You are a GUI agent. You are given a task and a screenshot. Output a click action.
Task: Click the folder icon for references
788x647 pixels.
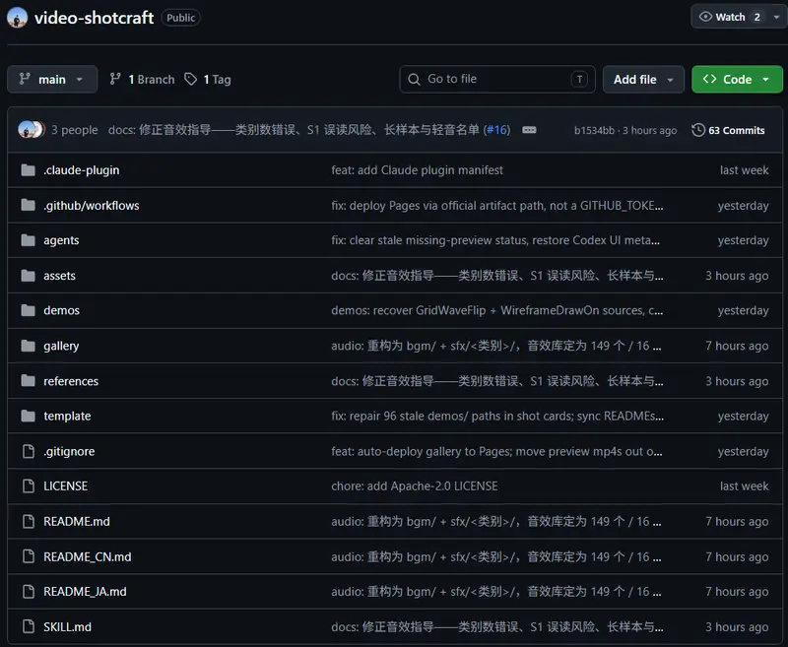(x=29, y=381)
